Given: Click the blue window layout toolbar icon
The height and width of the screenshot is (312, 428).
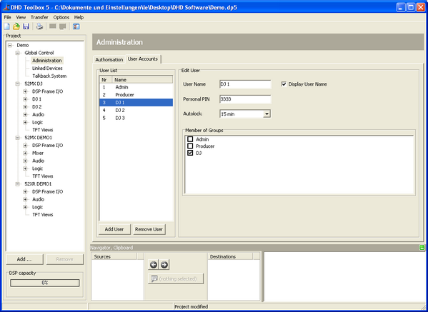Looking at the screenshot, I should coord(76,26).
